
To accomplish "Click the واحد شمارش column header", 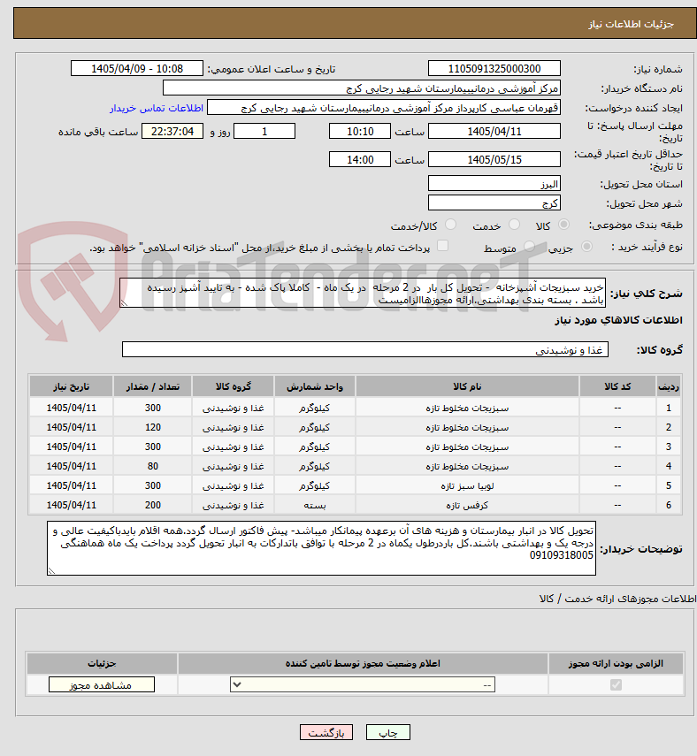I will pos(315,386).
